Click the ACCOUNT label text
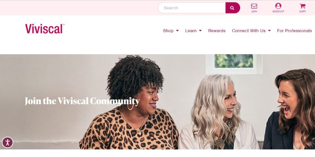 pyautogui.click(x=278, y=11)
